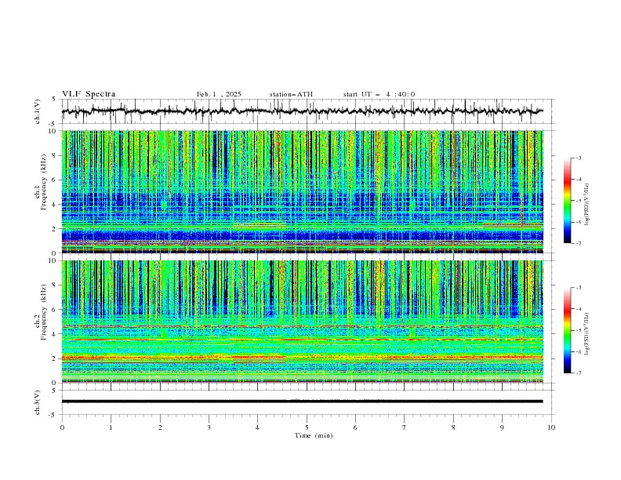Click the "7" tick on the time axis

click(x=405, y=427)
